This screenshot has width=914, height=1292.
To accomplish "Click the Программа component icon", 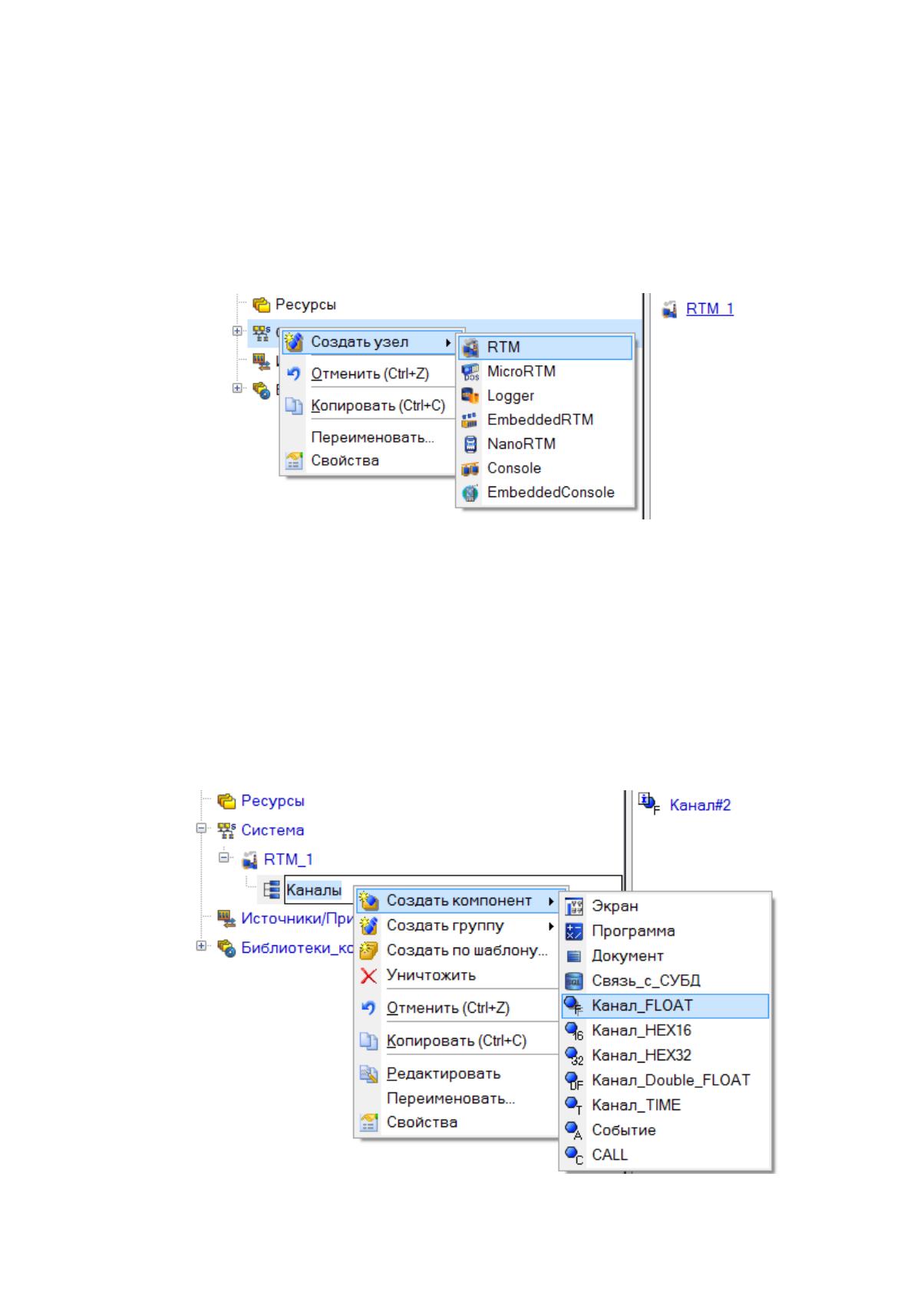I will coord(574,931).
